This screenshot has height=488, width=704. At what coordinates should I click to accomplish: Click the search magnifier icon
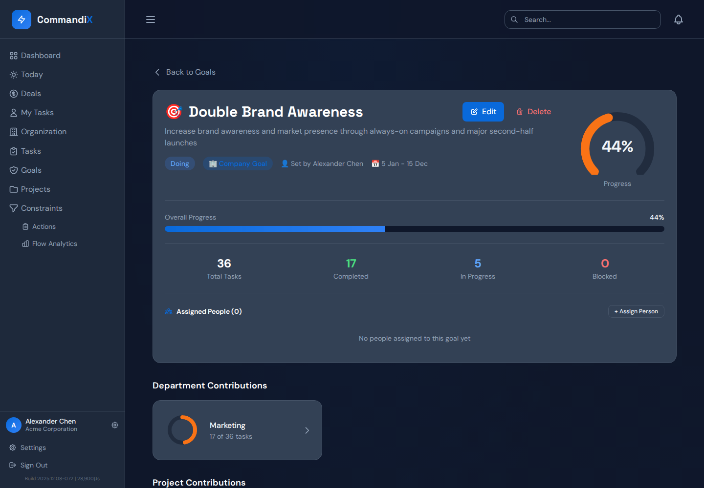click(514, 20)
